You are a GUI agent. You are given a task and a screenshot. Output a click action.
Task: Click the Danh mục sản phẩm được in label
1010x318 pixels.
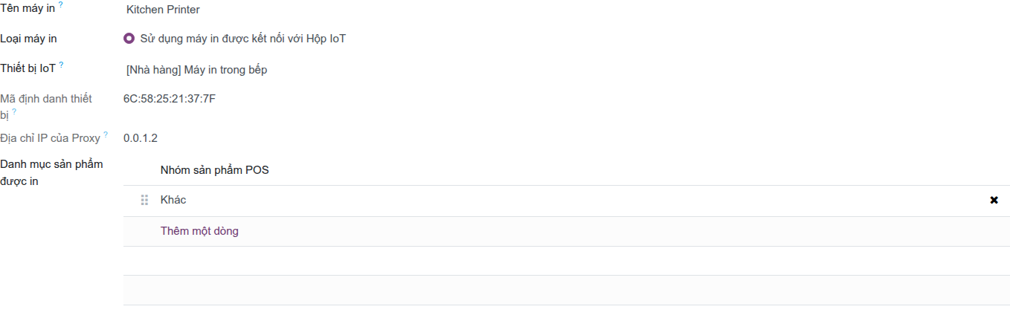(x=51, y=172)
